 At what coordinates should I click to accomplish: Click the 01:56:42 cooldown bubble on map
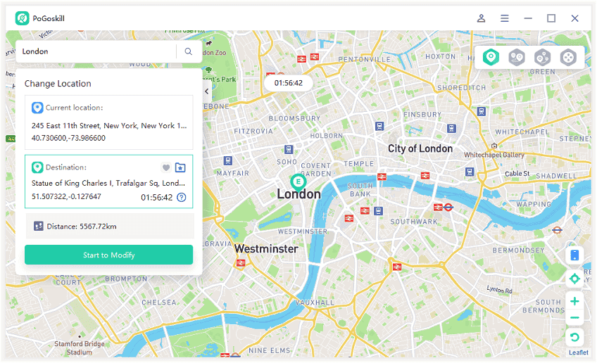pos(289,83)
